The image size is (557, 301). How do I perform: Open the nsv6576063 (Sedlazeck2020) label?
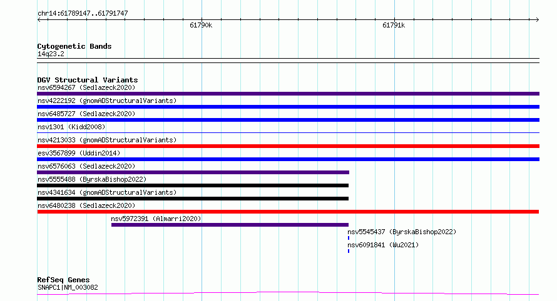pos(86,166)
